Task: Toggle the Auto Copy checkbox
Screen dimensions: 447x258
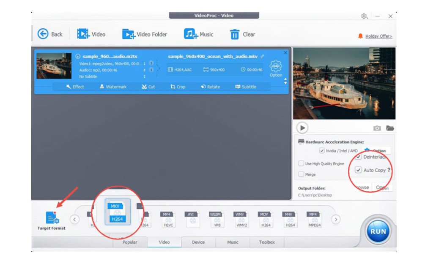Action: [x=358, y=170]
